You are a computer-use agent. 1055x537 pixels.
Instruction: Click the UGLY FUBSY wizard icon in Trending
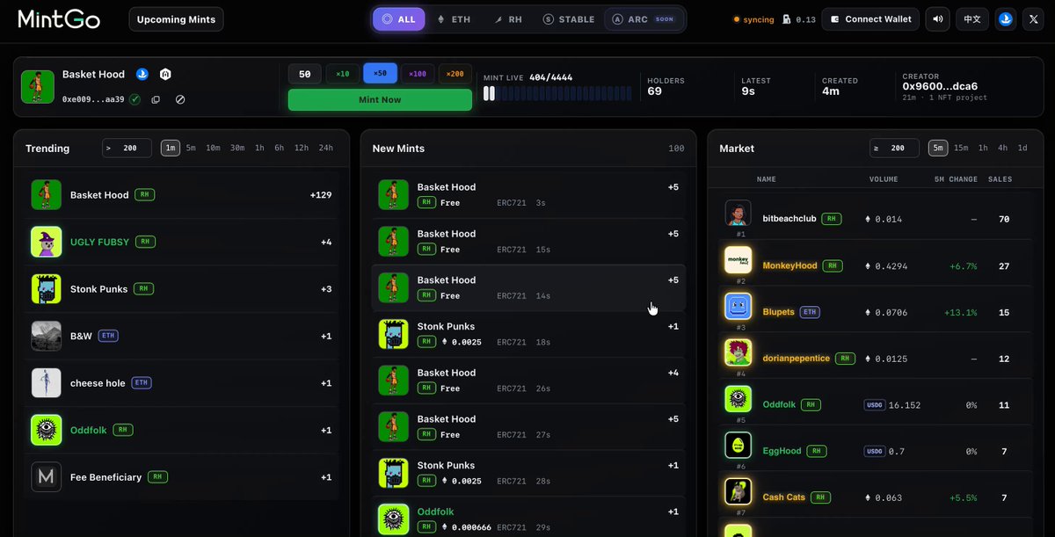coord(47,242)
